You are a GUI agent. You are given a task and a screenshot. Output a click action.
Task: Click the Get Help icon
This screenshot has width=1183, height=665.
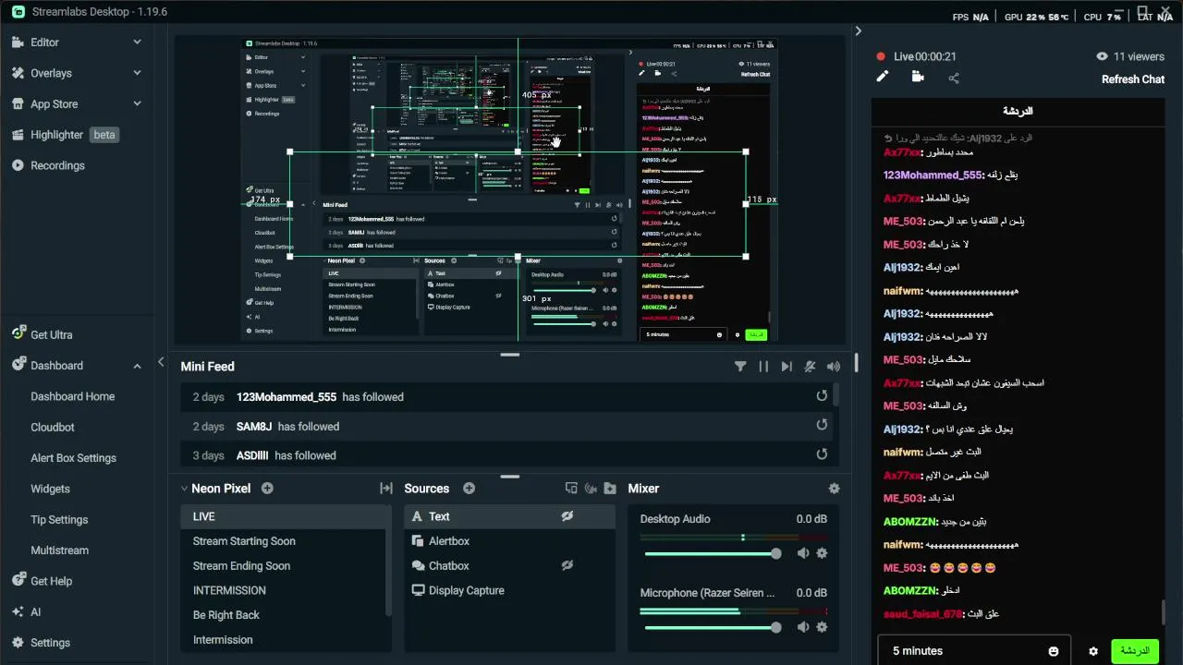pyautogui.click(x=18, y=580)
